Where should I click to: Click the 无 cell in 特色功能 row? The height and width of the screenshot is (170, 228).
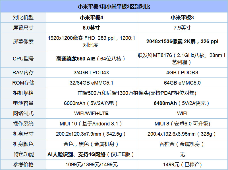pos(182,154)
